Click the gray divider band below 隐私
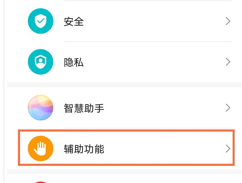Image resolution: width=242 pixels, height=183 pixels. coord(125,85)
